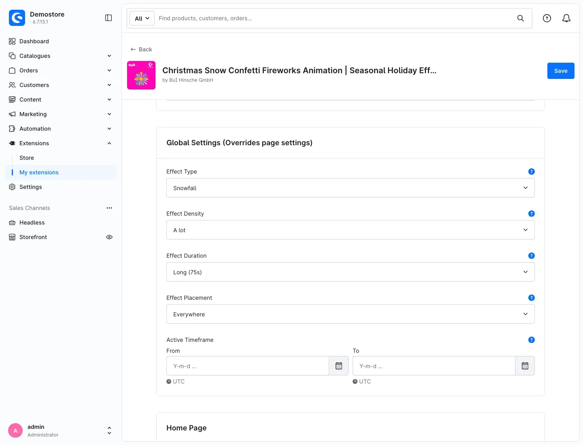Expand the Marketing menu

click(x=61, y=114)
